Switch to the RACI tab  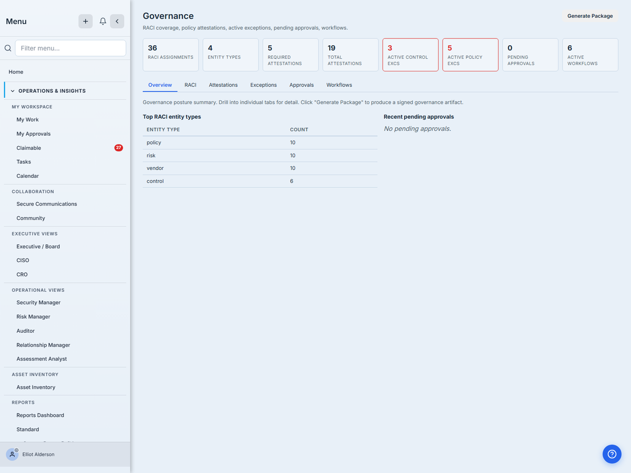(190, 85)
